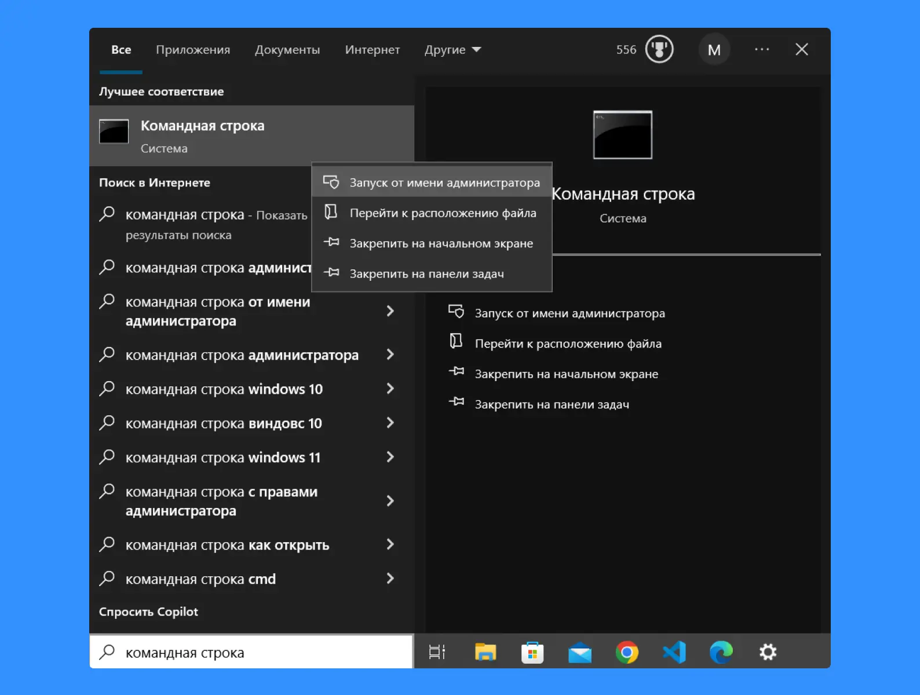Open the Другие dropdown filter
The image size is (920, 695).
(x=453, y=50)
